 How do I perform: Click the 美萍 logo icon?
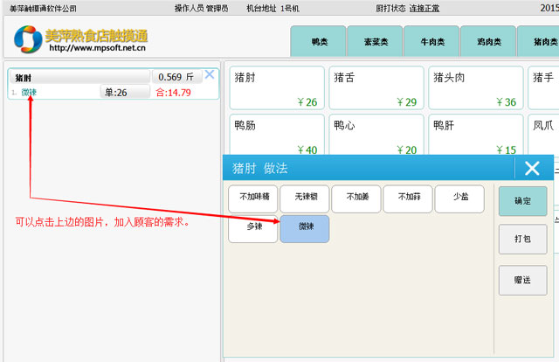28,38
